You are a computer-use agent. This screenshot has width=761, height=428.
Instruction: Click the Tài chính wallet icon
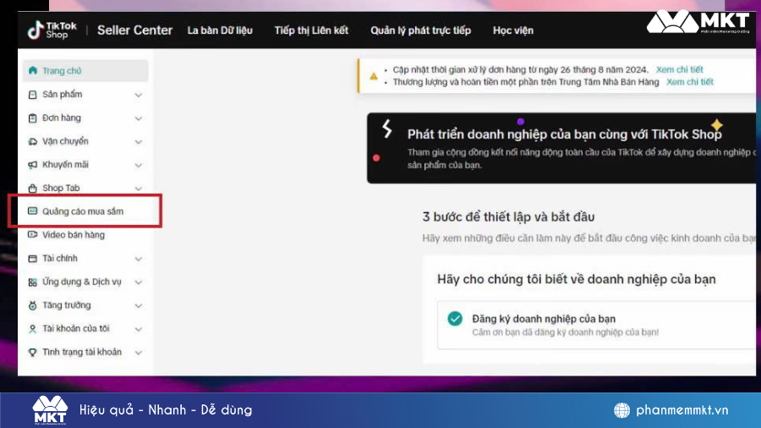click(33, 259)
